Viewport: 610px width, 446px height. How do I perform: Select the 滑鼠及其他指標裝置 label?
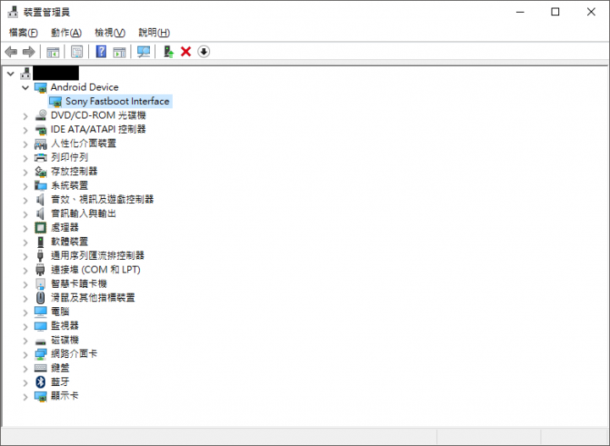point(93,298)
